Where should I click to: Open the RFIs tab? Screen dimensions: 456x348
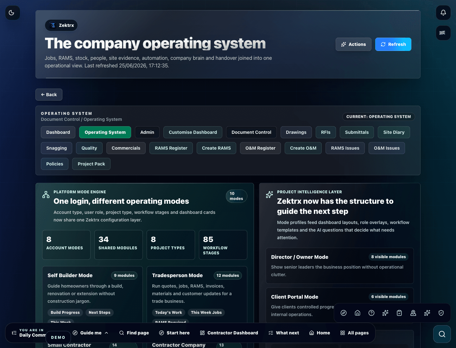tap(326, 132)
